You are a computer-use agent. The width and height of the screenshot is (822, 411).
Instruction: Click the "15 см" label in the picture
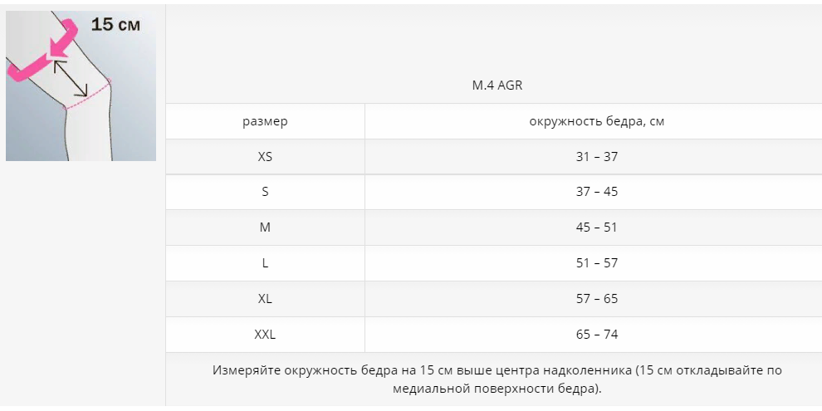coord(115,25)
